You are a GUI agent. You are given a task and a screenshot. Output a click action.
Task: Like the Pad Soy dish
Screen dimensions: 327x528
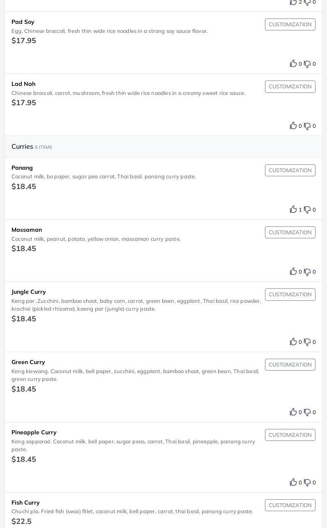(x=293, y=64)
